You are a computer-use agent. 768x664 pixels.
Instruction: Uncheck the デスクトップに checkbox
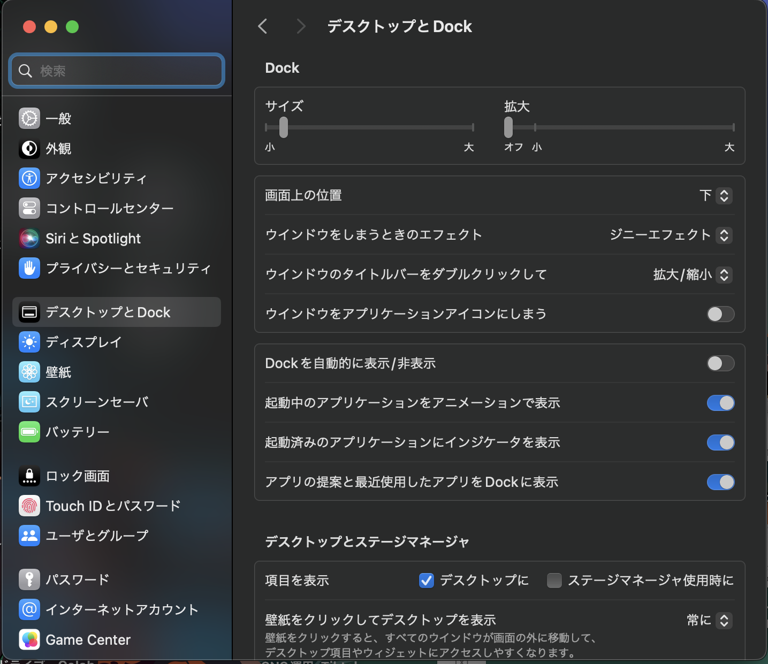click(x=426, y=581)
